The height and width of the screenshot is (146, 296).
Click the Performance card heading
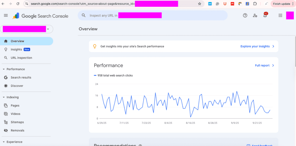tap(108, 66)
